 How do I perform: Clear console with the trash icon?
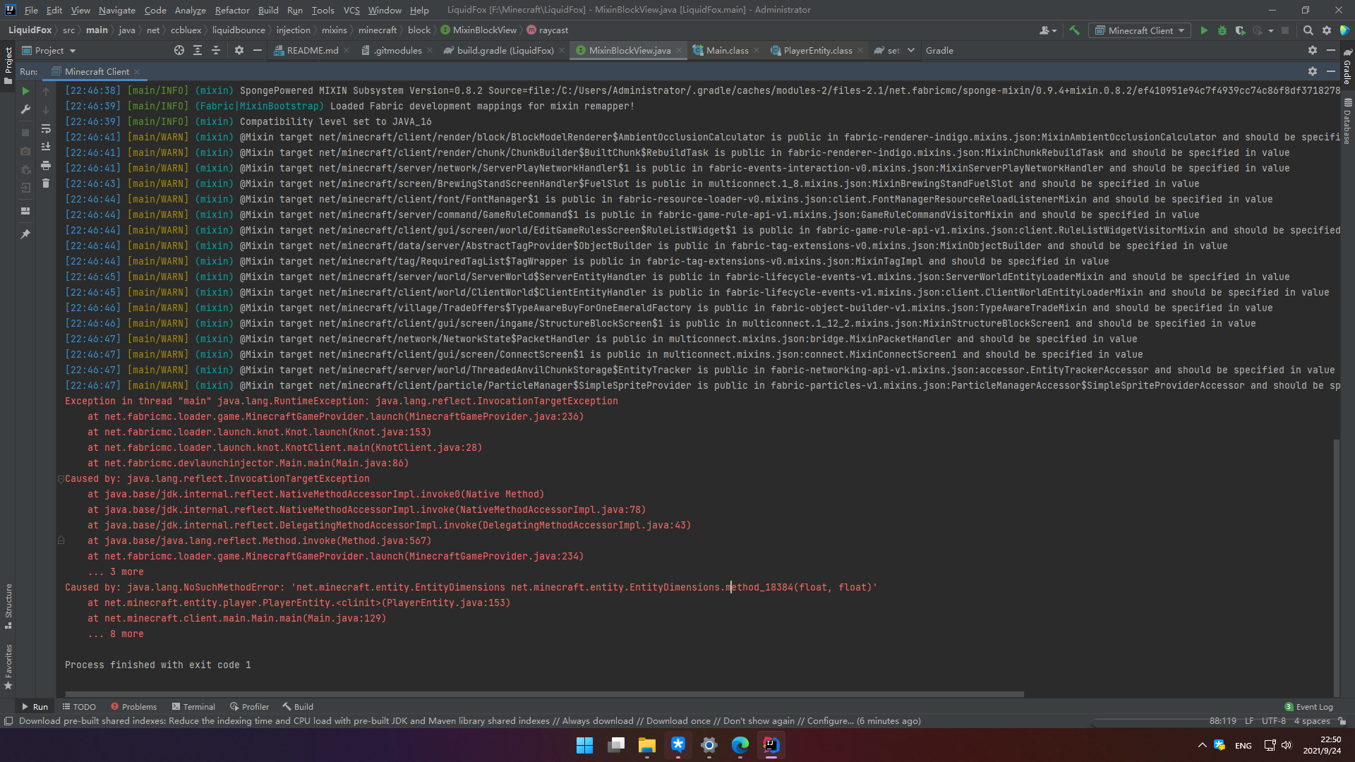(46, 183)
